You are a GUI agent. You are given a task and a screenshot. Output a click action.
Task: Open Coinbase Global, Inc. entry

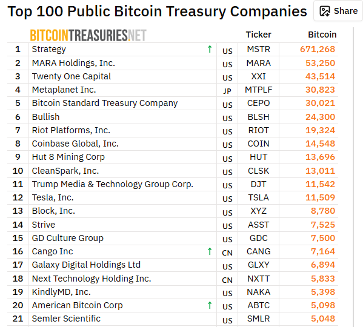[75, 144]
